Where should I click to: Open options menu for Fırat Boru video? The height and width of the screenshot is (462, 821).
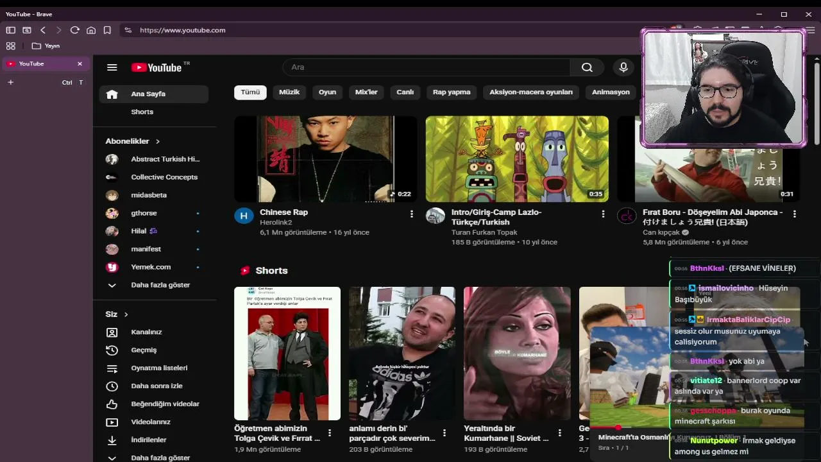795,214
